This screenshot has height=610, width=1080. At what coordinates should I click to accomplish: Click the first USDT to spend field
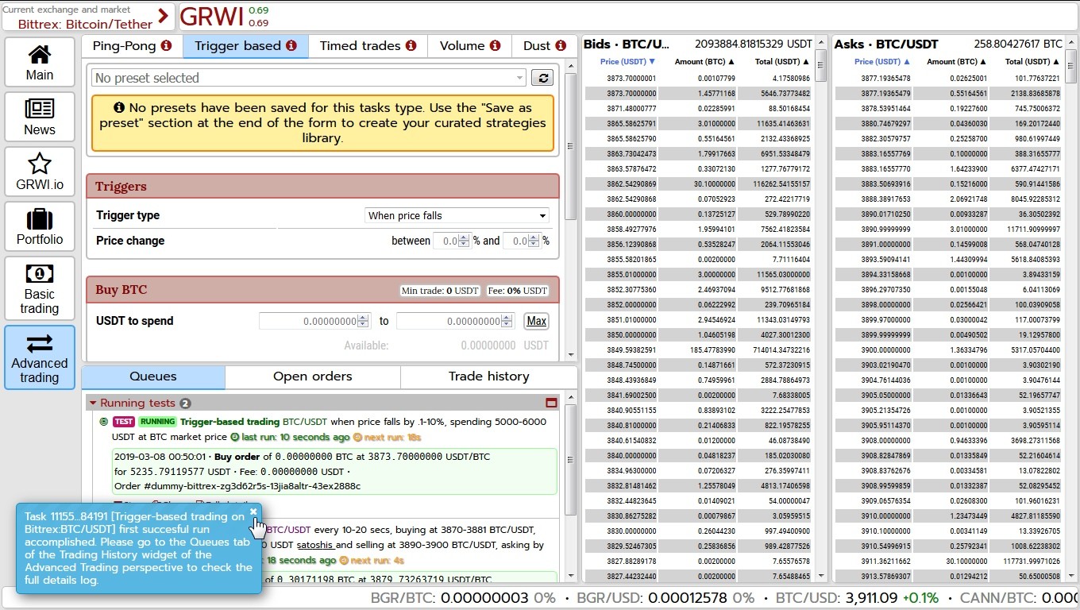(310, 321)
